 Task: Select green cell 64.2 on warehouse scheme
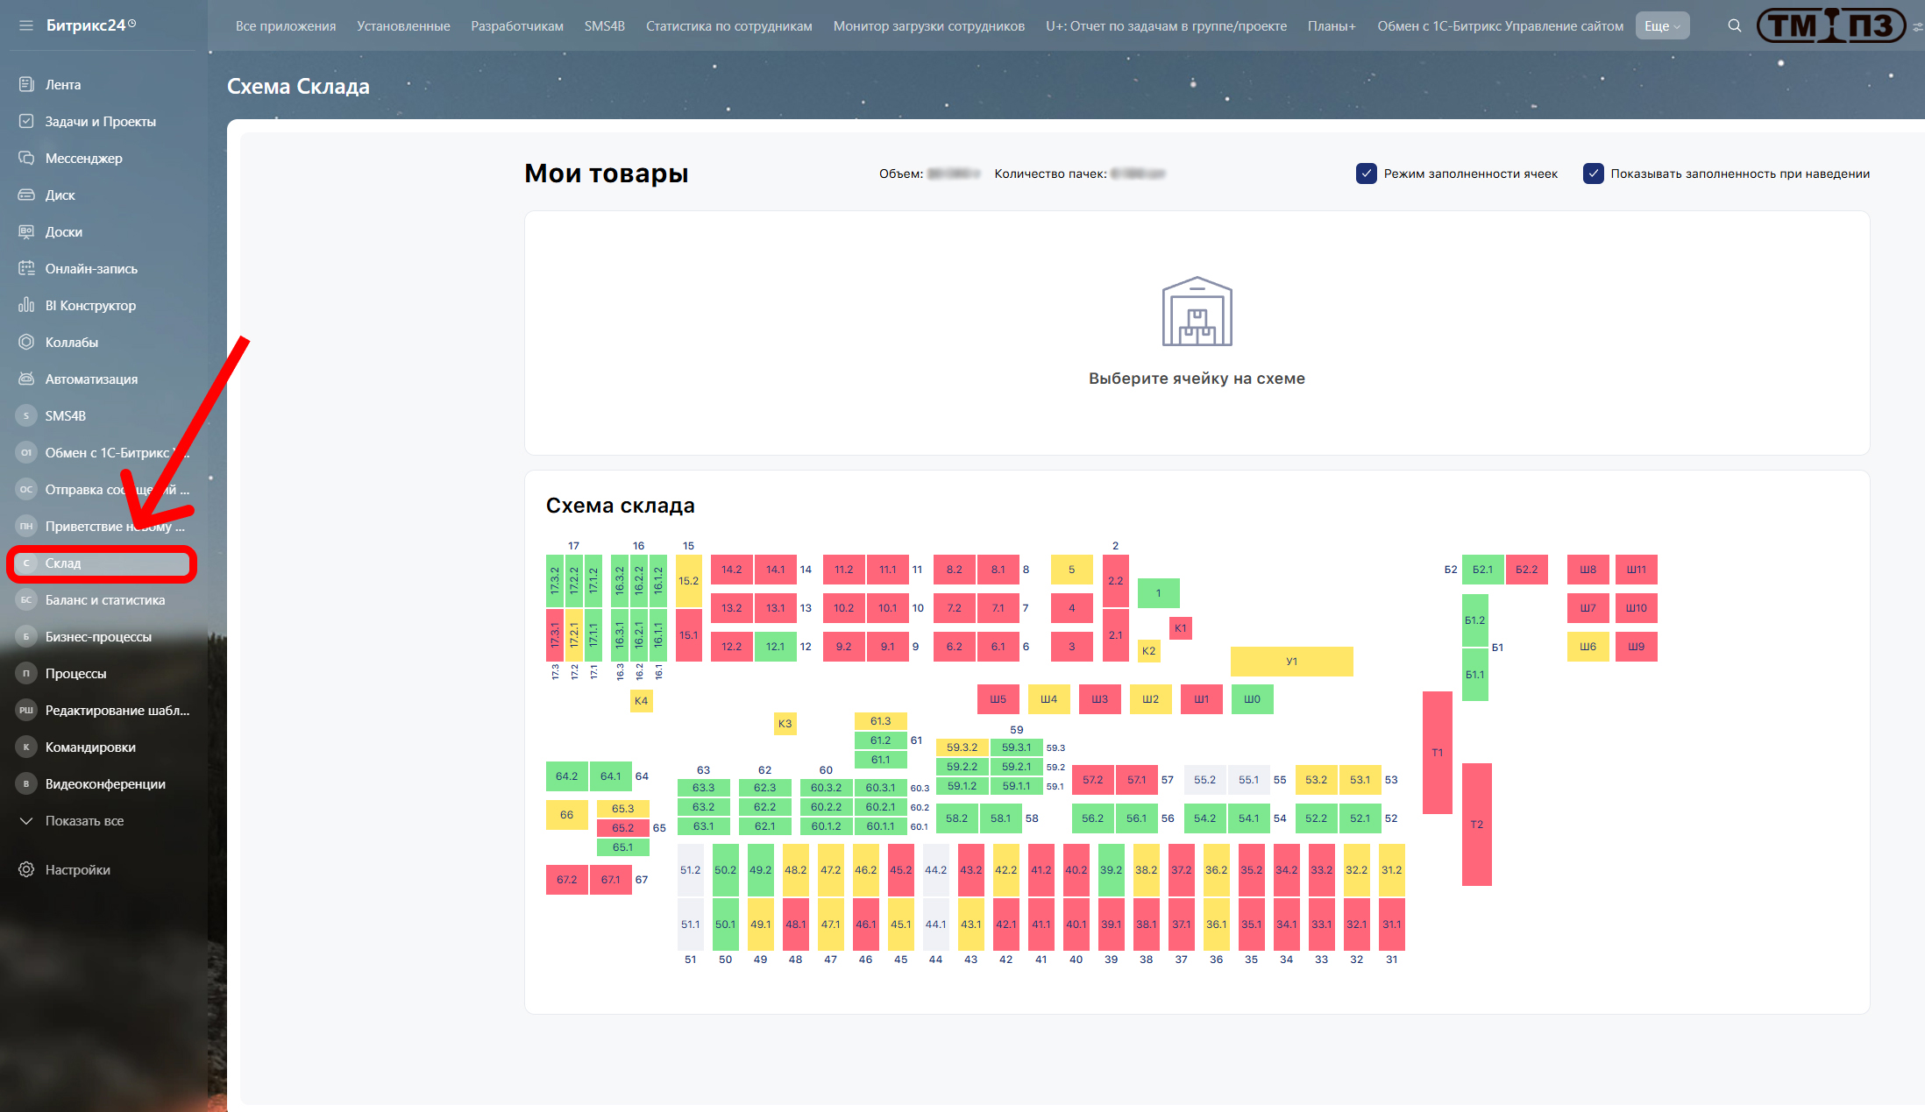[566, 776]
